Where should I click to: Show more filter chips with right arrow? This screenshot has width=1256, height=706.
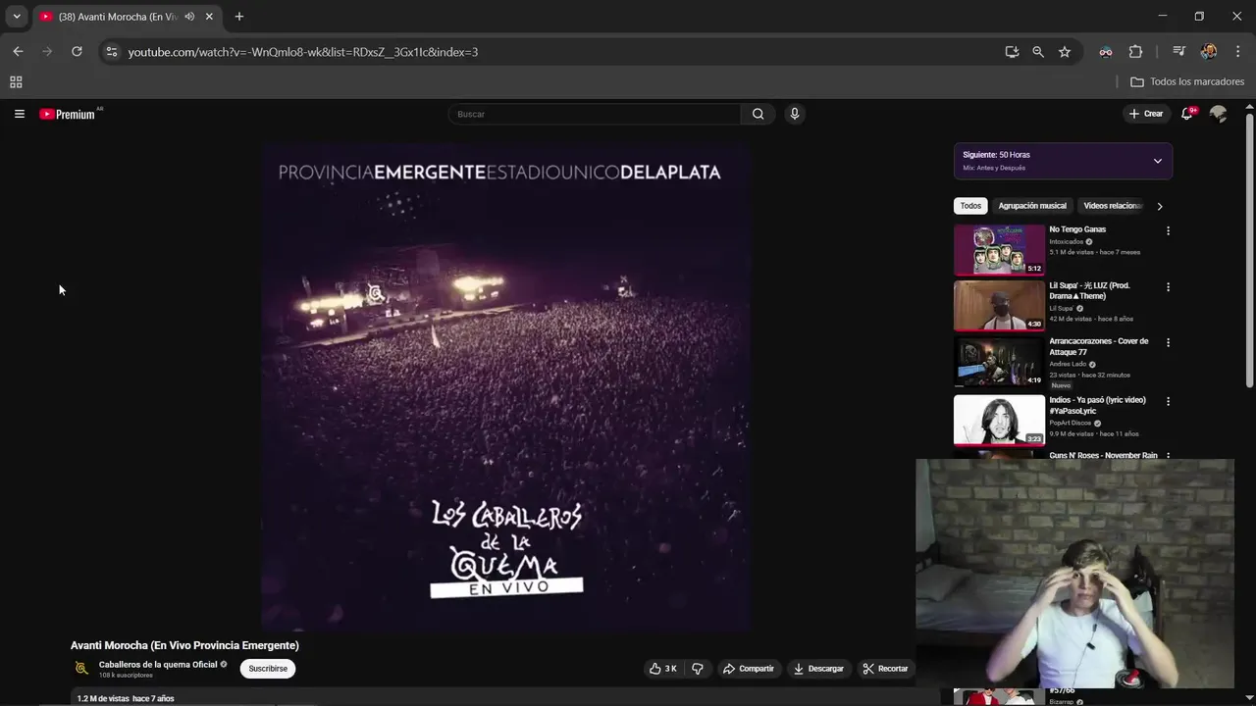pyautogui.click(x=1160, y=206)
